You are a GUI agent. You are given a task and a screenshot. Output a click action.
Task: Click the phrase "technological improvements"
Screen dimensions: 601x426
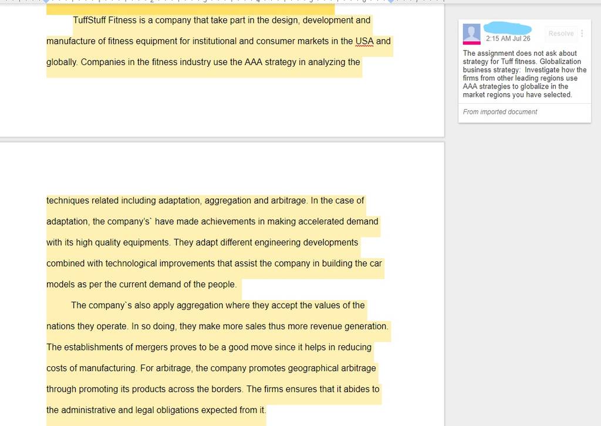coord(160,263)
